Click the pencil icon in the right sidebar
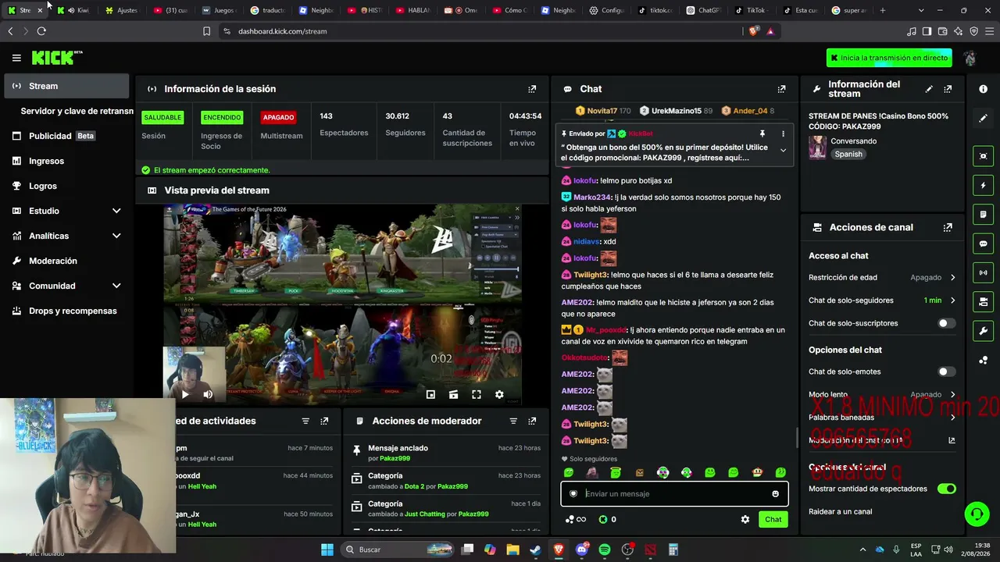This screenshot has width=1000, height=562. click(x=983, y=118)
